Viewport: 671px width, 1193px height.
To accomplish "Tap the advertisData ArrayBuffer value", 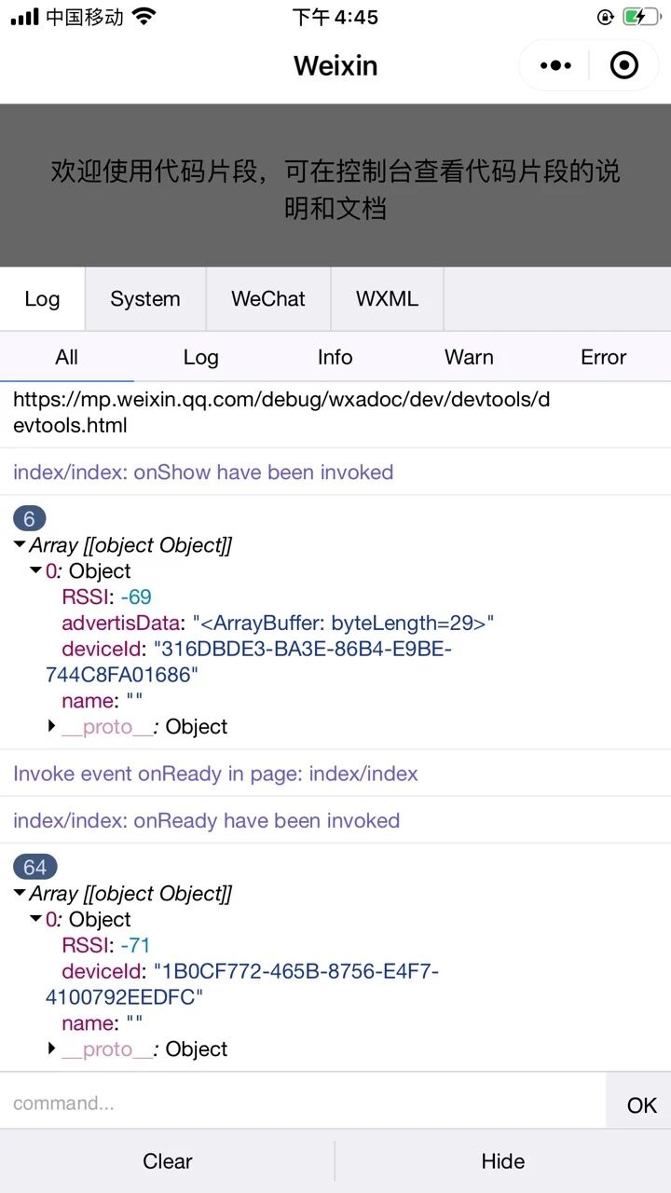I will pyautogui.click(x=343, y=624).
